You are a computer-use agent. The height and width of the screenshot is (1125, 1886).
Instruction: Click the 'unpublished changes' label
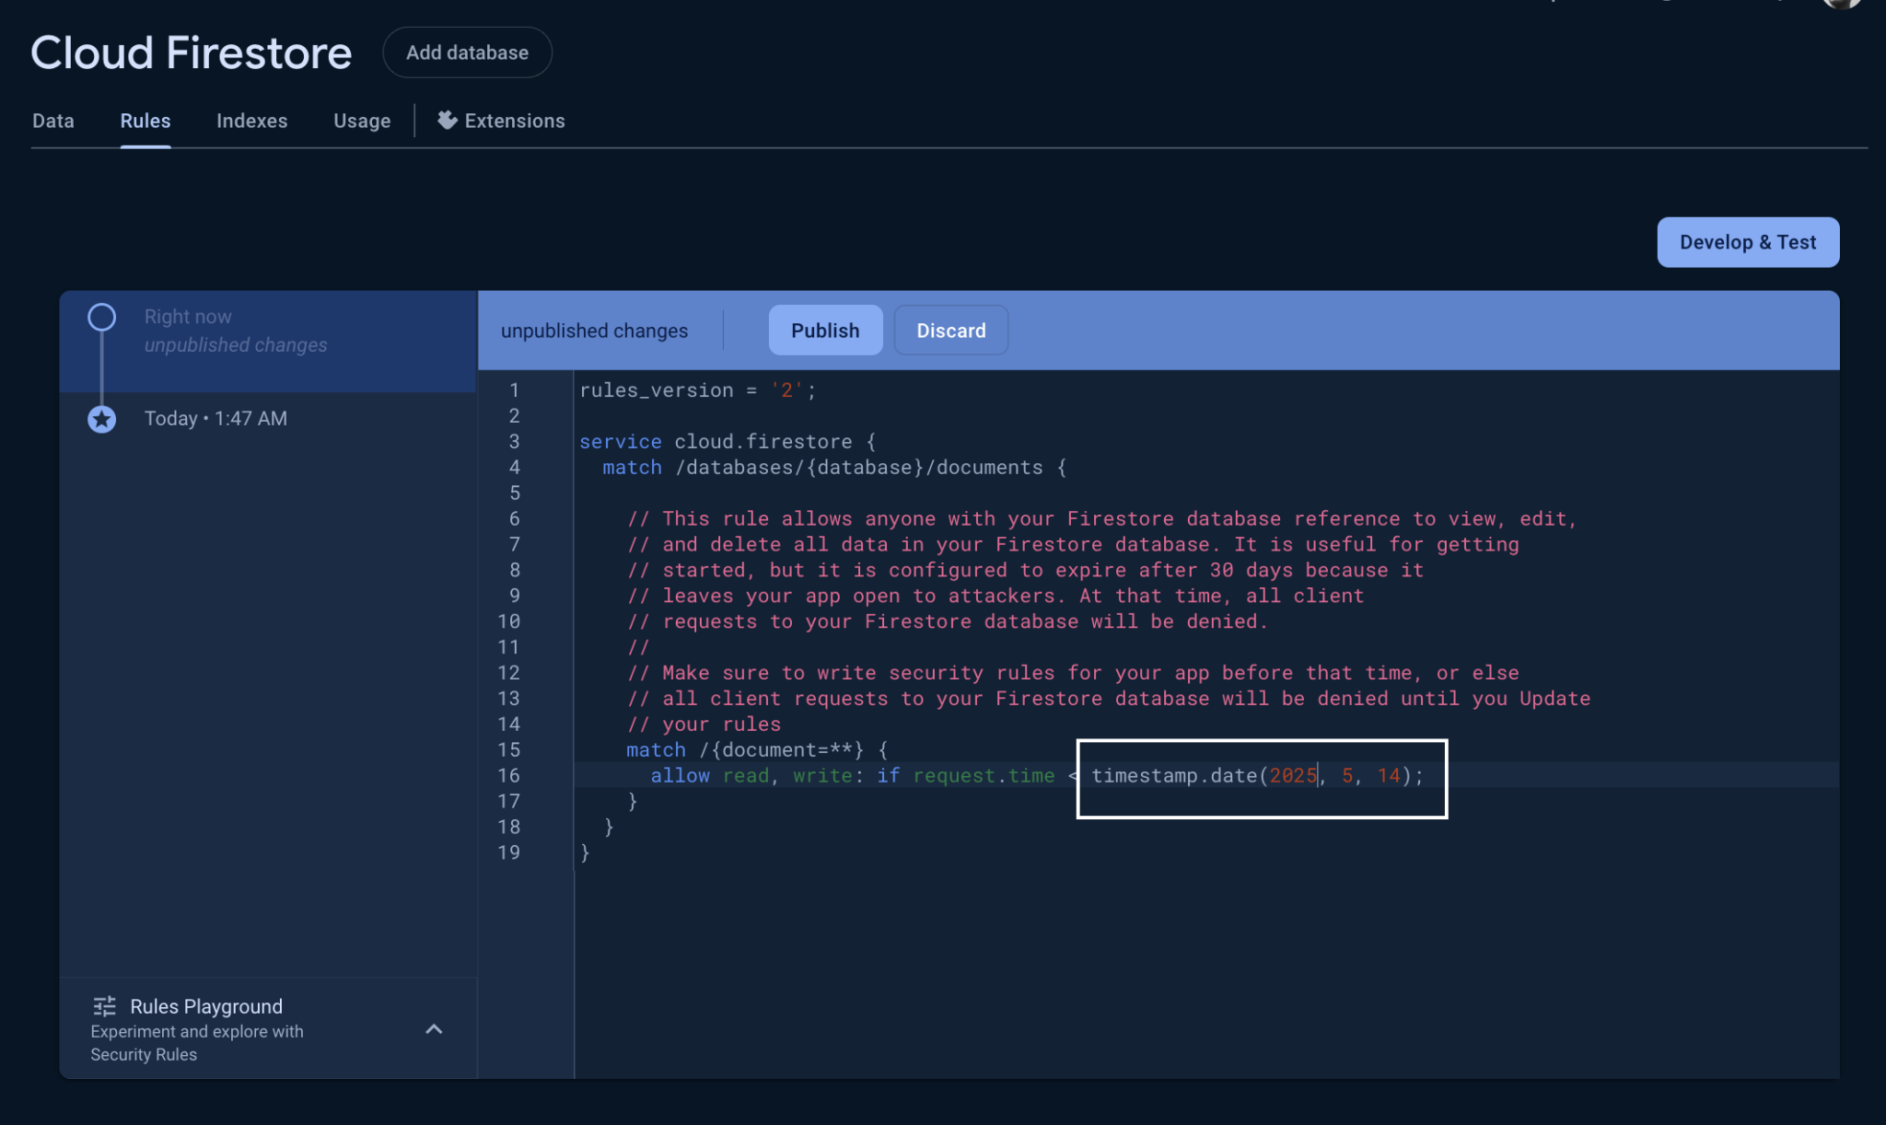(593, 330)
